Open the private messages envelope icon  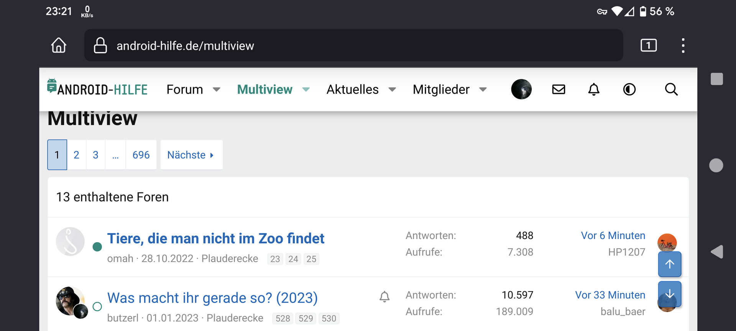tap(559, 89)
